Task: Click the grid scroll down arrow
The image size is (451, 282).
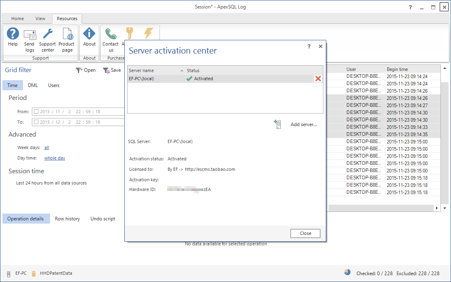Action: 445,208
